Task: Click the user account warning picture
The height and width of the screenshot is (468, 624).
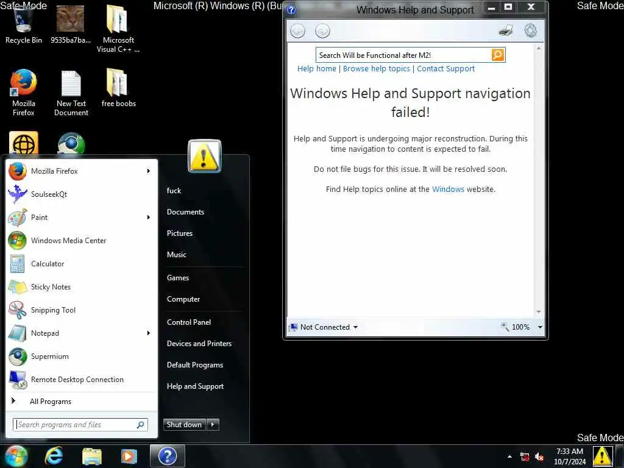Action: 204,155
